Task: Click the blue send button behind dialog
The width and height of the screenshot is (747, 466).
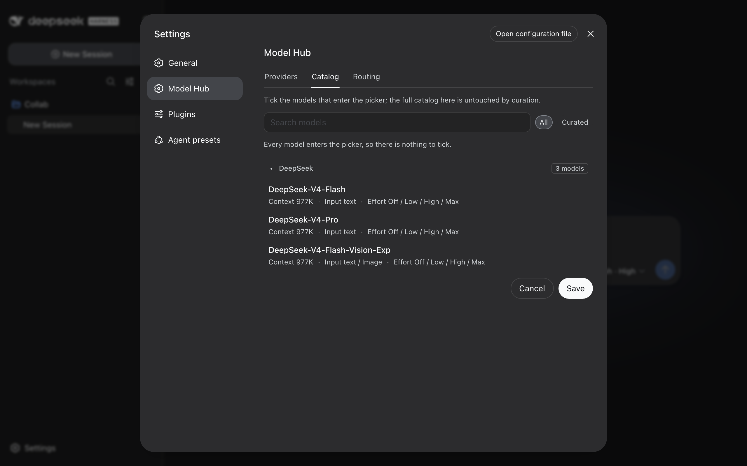Action: pos(665,270)
